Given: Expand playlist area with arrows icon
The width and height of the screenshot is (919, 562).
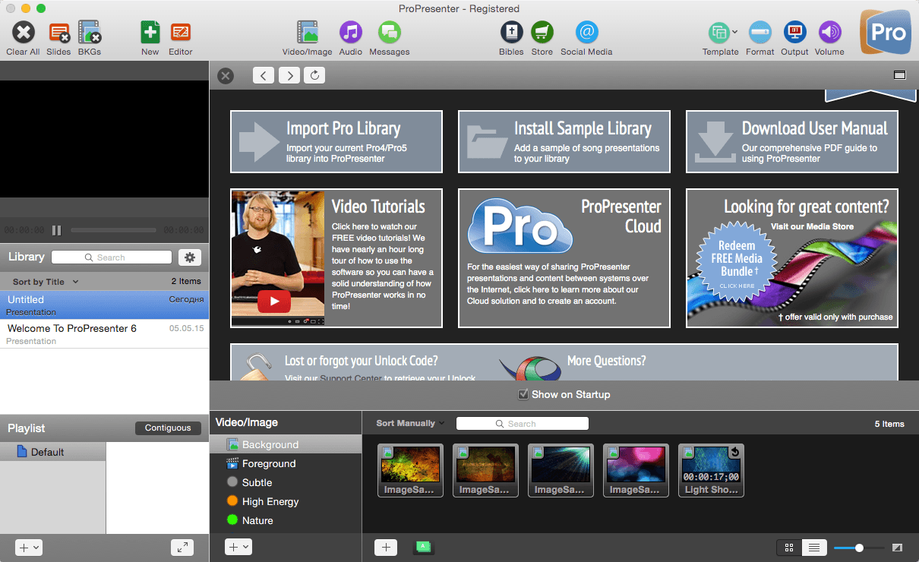Looking at the screenshot, I should (x=182, y=547).
